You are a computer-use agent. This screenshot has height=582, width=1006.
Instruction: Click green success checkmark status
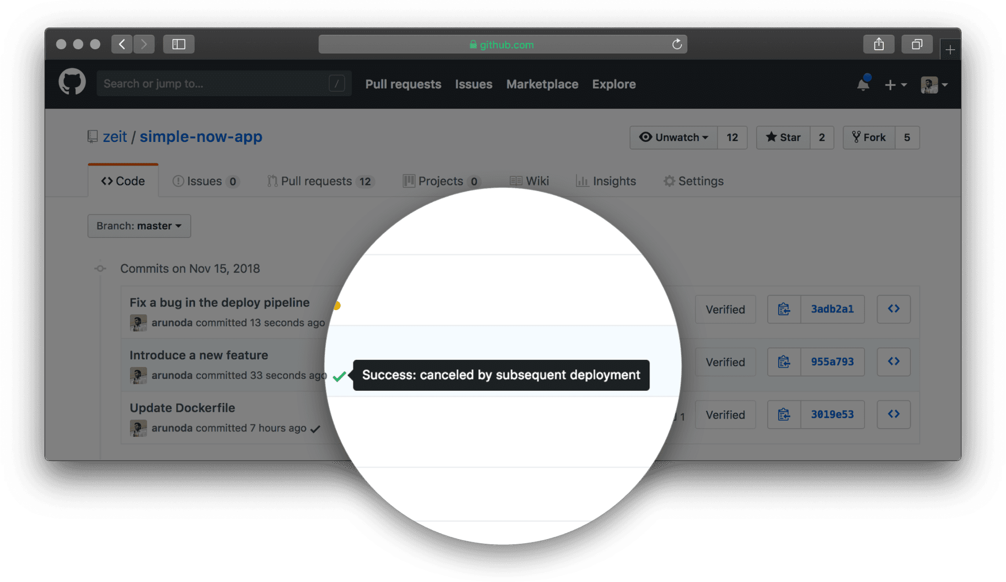pyautogui.click(x=340, y=376)
